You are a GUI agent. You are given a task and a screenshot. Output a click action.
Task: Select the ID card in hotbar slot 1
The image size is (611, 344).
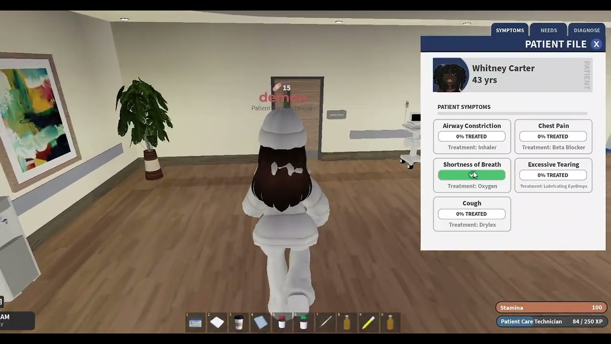pos(195,322)
